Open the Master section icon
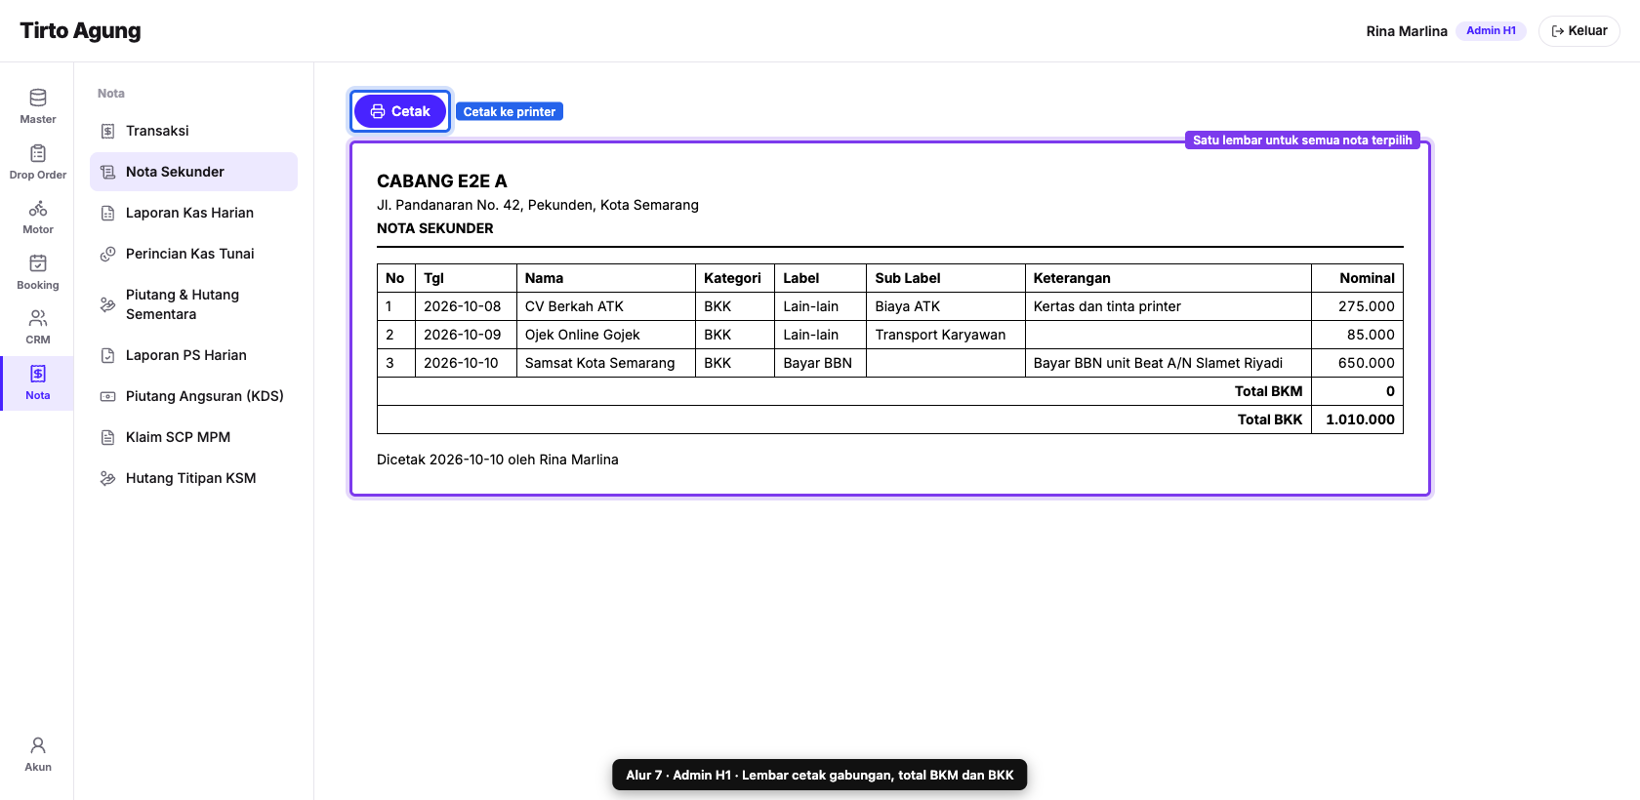The width and height of the screenshot is (1640, 800). 38,98
